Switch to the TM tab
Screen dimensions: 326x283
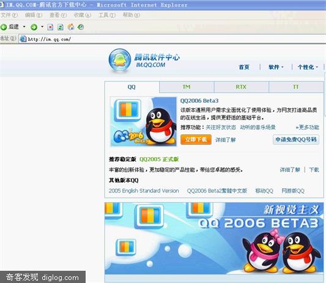point(187,87)
